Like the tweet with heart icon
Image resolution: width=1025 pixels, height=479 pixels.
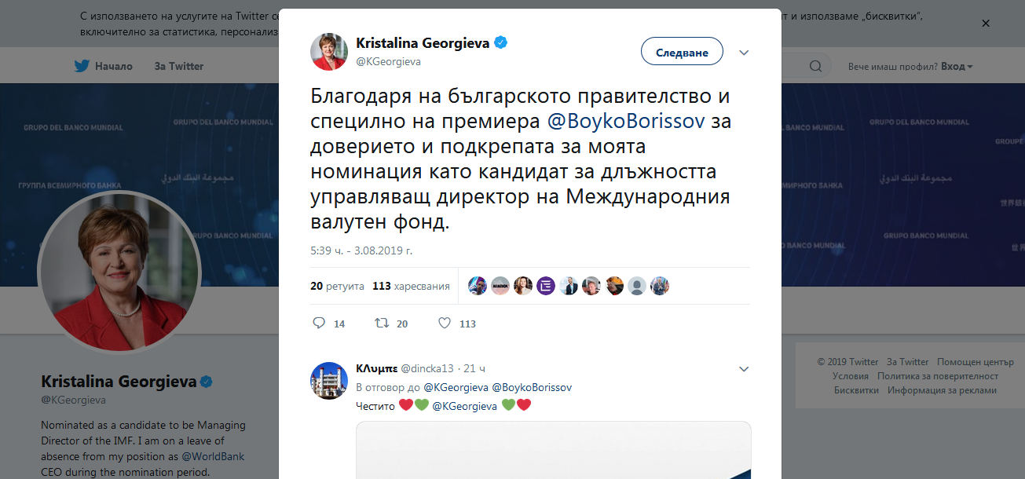pos(445,323)
